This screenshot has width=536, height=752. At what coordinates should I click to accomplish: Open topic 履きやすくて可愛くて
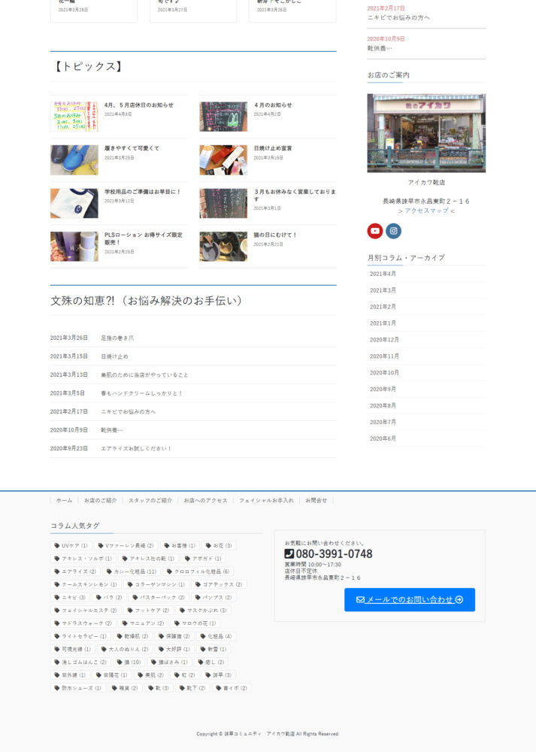132,148
